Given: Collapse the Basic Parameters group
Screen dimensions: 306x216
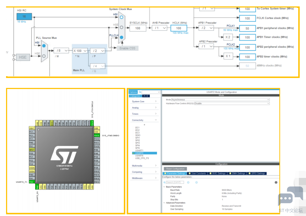Looking at the screenshot, I should (164, 187).
